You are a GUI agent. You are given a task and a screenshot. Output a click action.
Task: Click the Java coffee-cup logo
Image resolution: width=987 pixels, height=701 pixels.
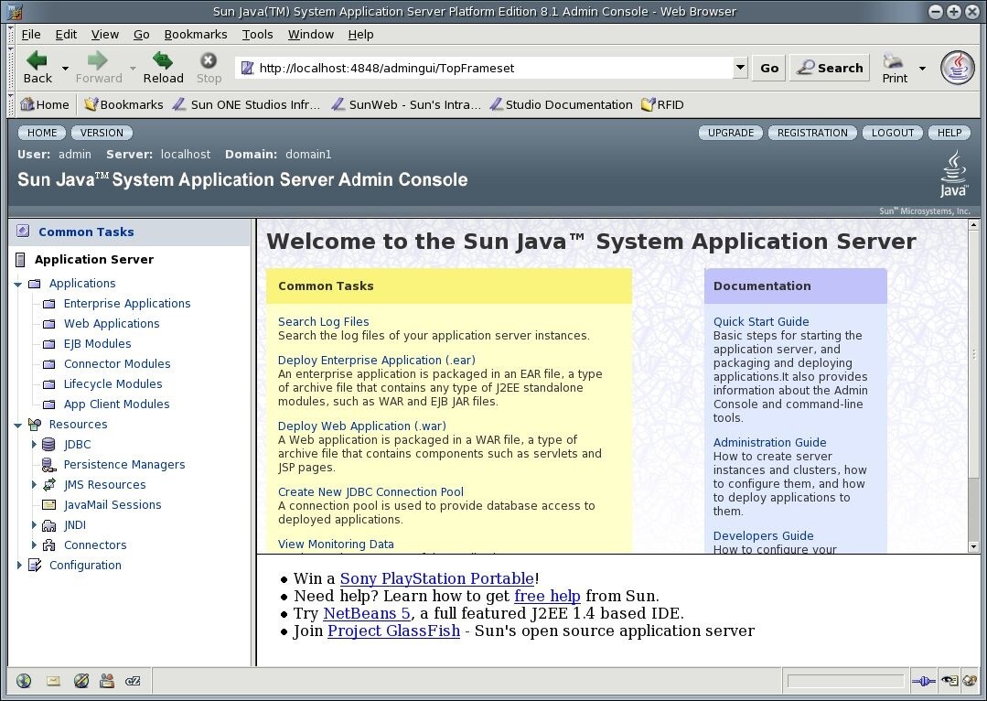(960, 67)
